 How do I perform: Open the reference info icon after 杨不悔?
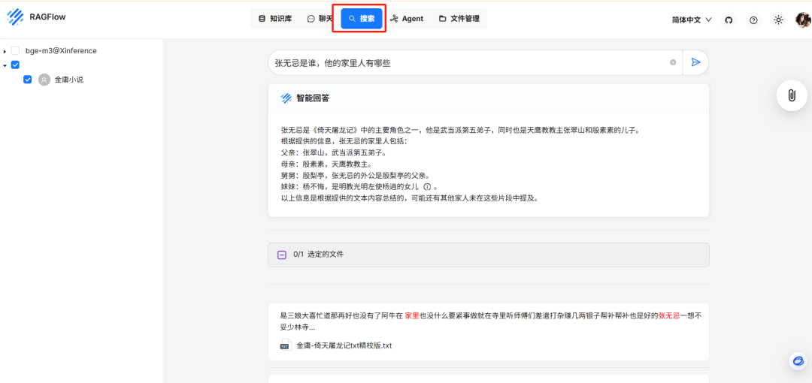[x=427, y=186]
